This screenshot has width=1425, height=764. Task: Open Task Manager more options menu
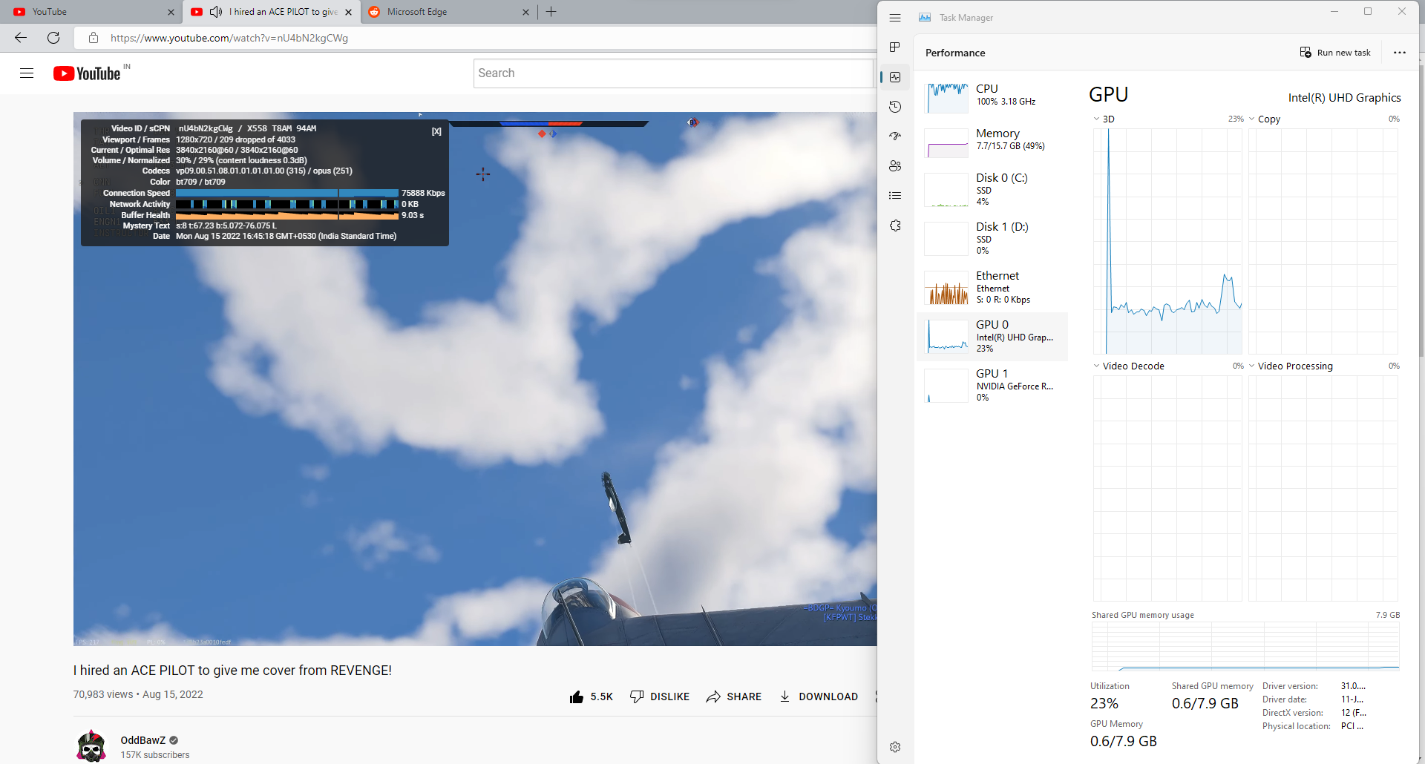[1400, 53]
